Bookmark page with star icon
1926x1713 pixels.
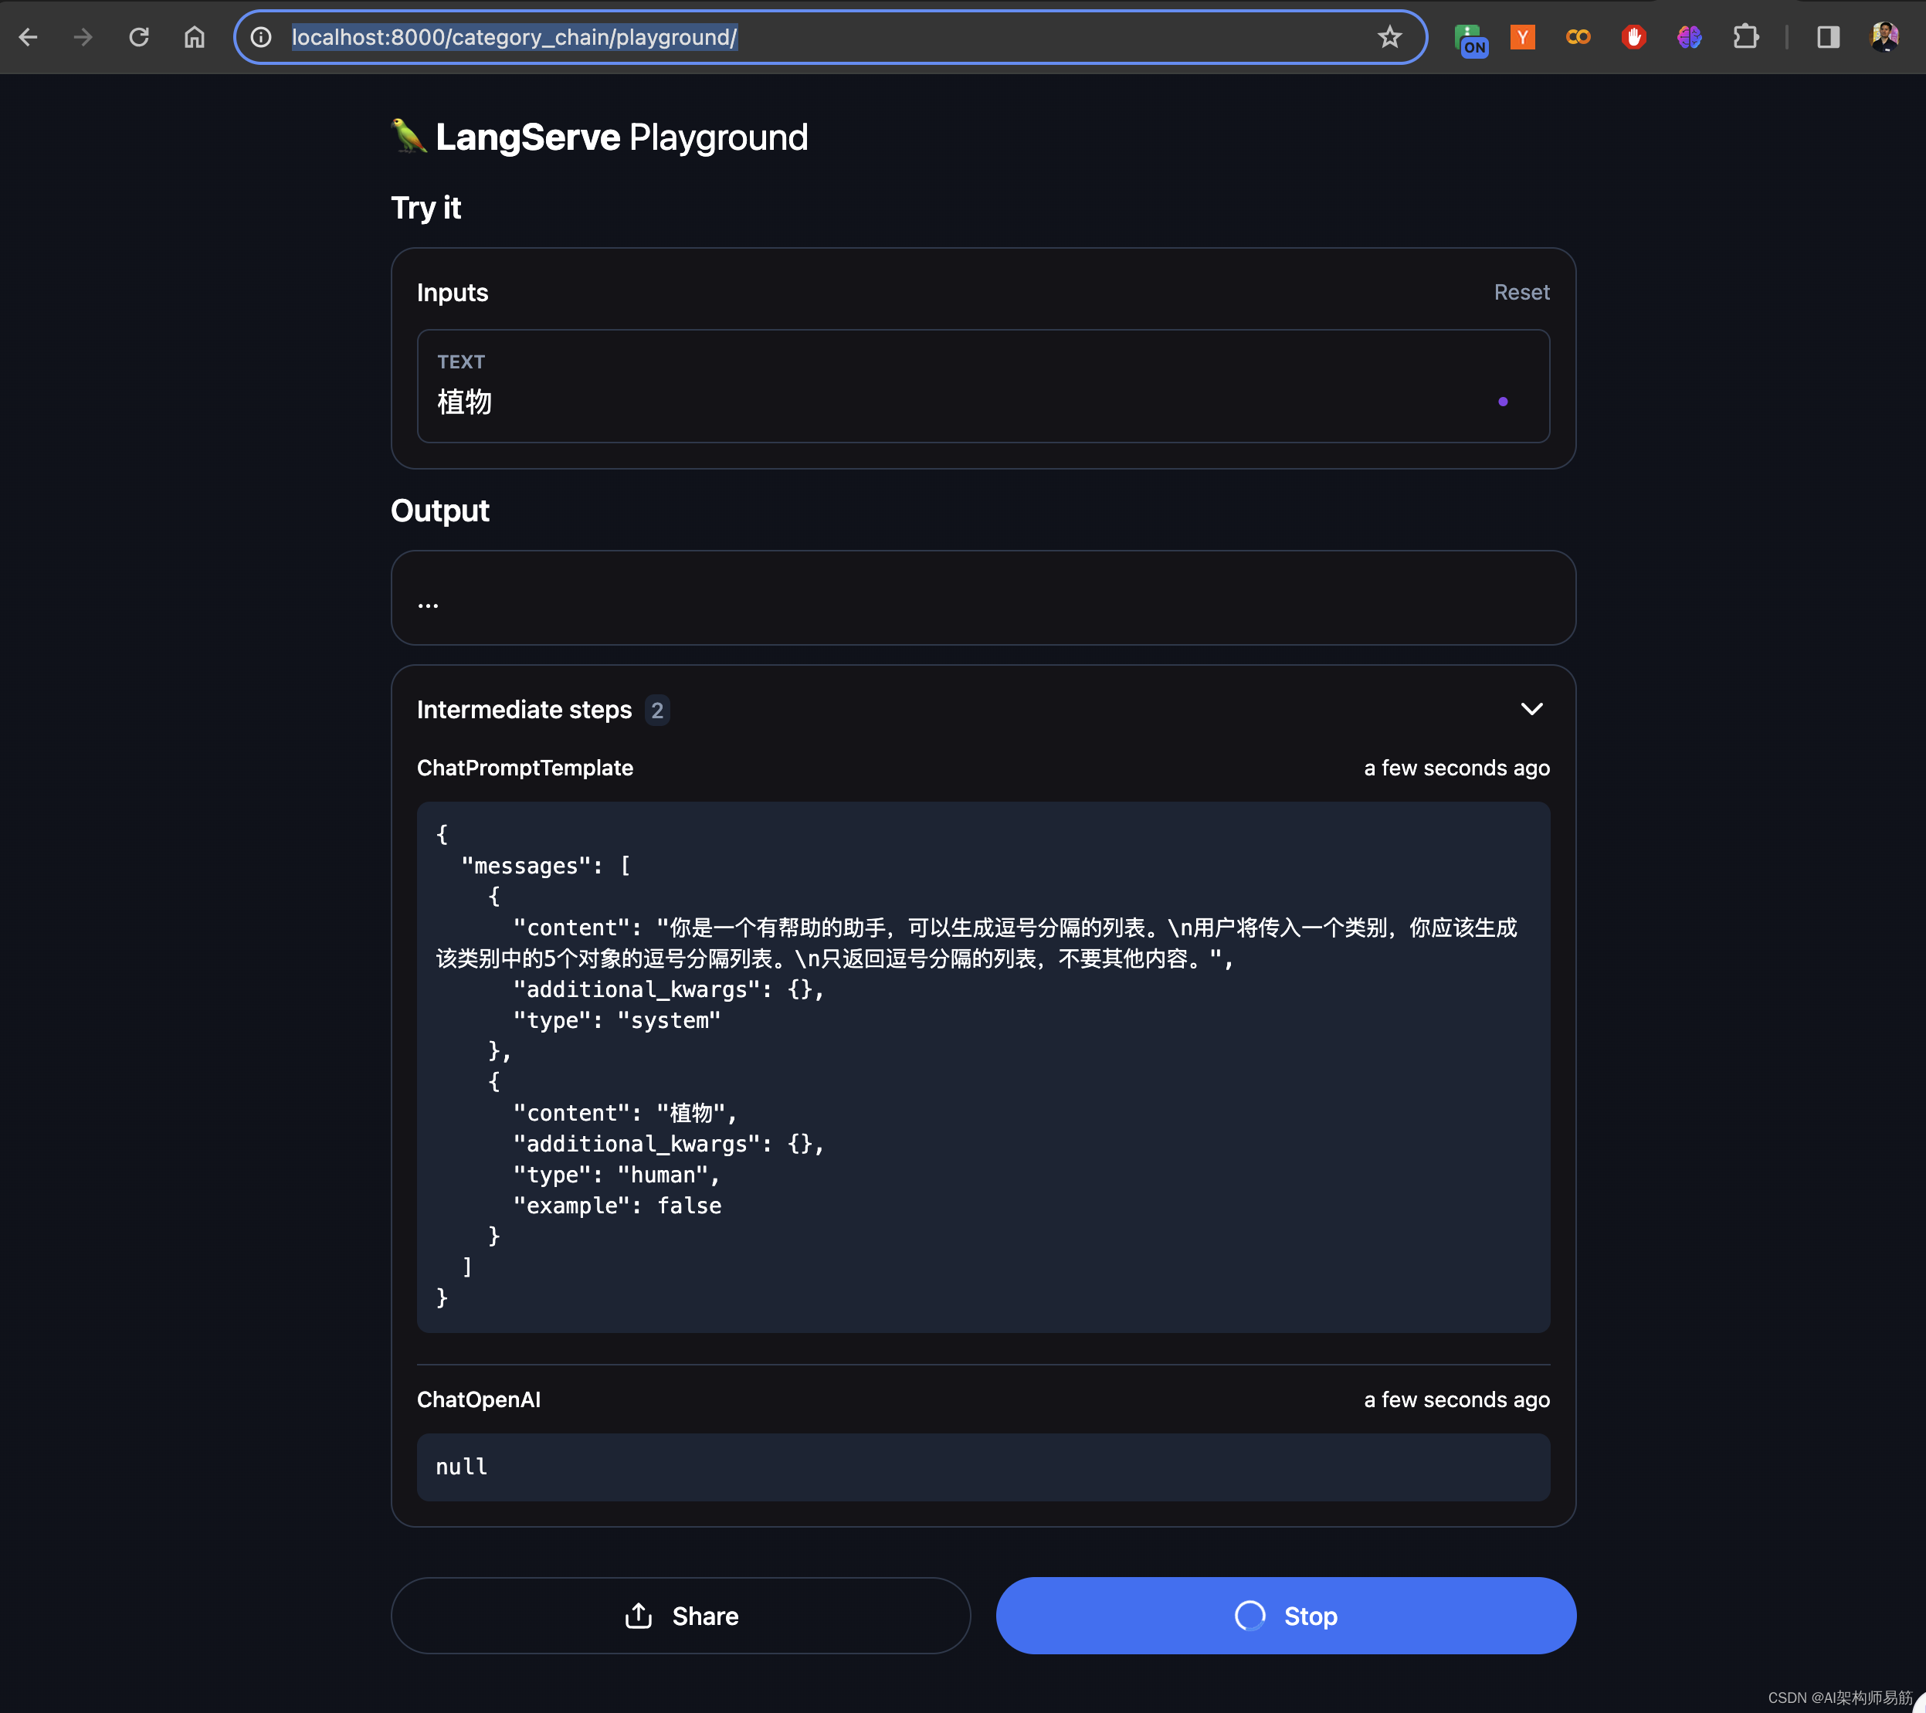point(1389,37)
